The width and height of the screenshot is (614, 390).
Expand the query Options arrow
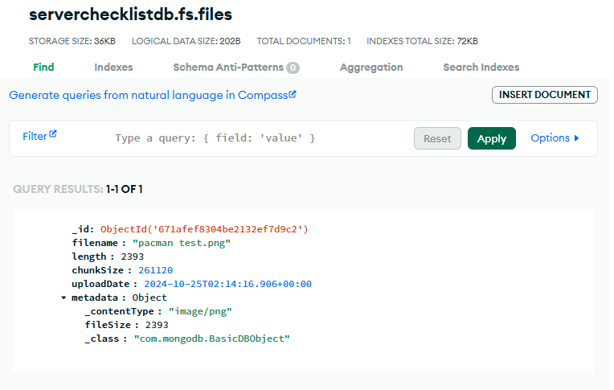pos(576,138)
